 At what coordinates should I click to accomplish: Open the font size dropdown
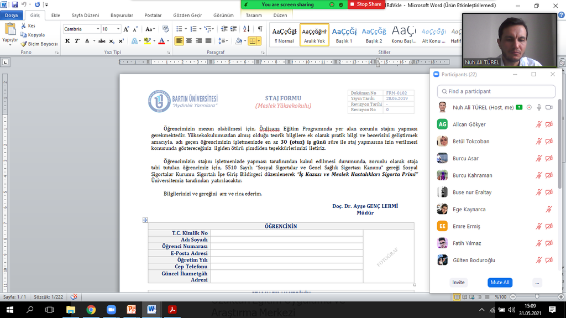(x=118, y=29)
